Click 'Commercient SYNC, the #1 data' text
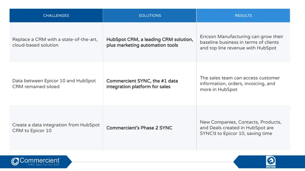Image resolution: width=305 pixels, height=171 pixels. 142,81
